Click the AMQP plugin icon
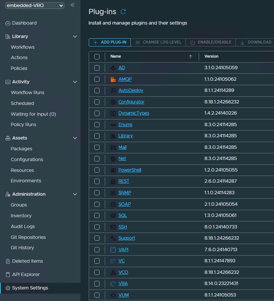Viewport: 274px width, 301px height. tap(113, 79)
